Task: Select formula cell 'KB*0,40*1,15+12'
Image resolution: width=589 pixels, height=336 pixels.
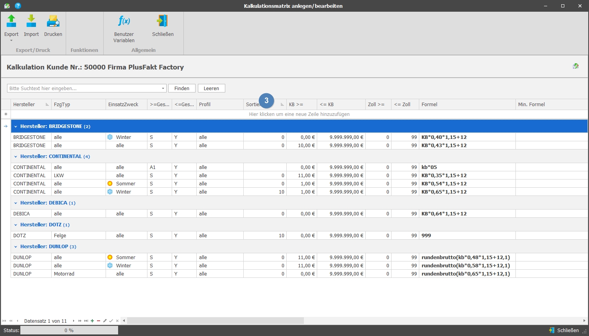Action: click(467, 137)
